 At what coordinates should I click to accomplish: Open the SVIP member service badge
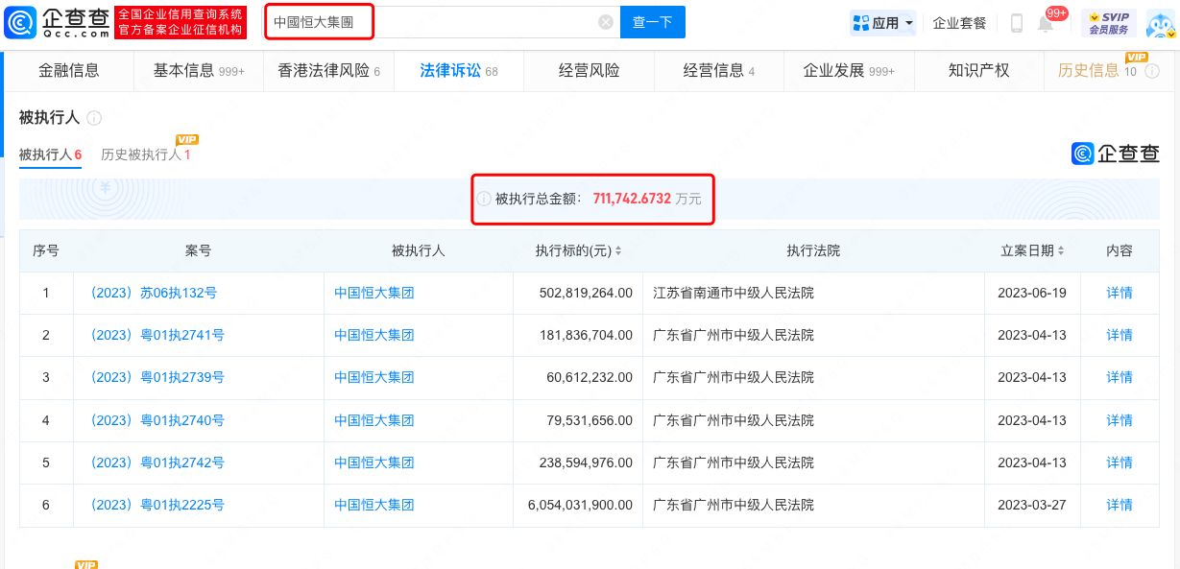coord(1109,23)
